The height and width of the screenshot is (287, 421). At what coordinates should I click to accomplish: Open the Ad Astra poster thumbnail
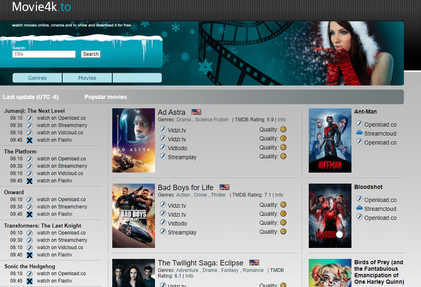(133, 140)
